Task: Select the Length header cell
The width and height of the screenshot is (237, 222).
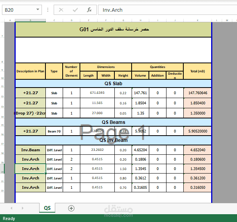Action: (89, 75)
